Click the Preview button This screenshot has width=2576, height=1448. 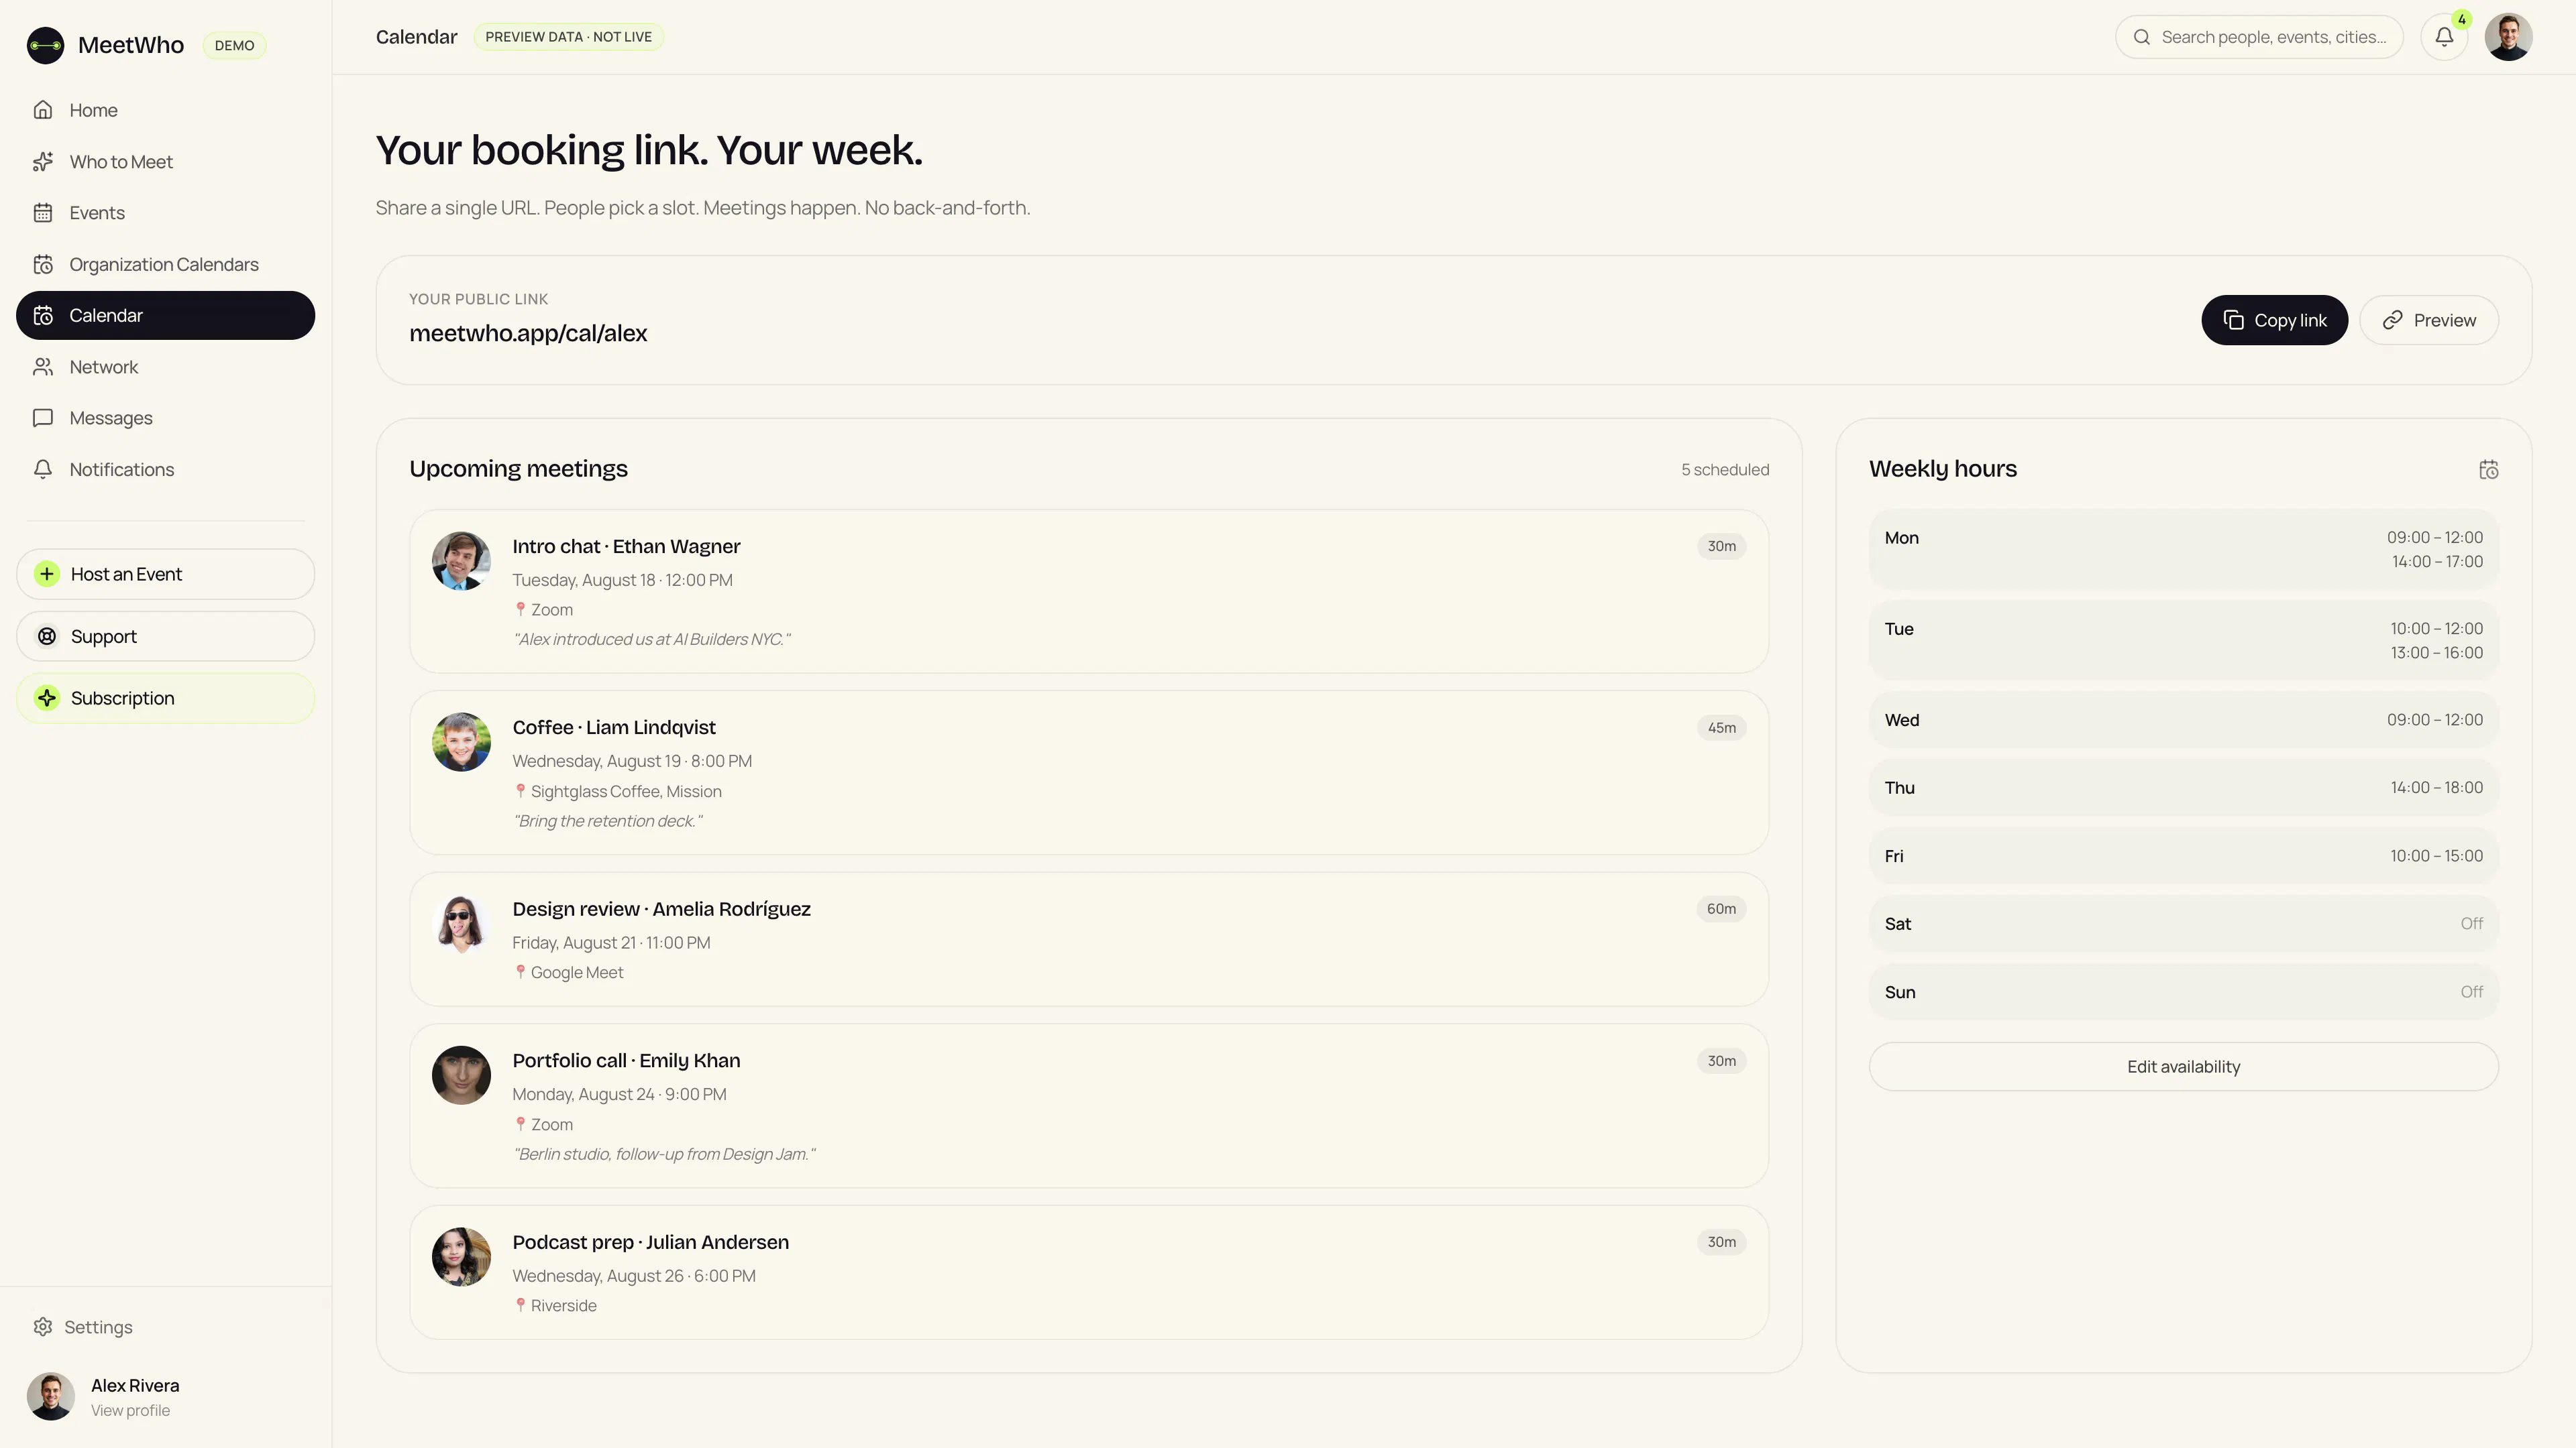(x=2428, y=320)
